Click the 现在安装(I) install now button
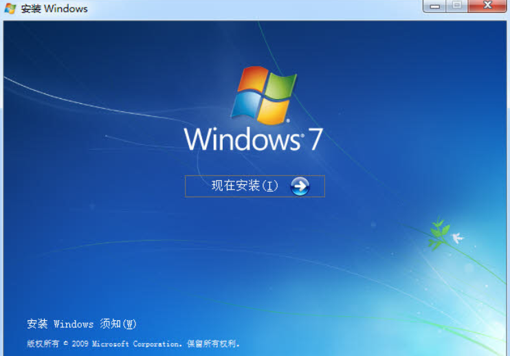Viewport: 510px width, 356px height. click(x=255, y=186)
